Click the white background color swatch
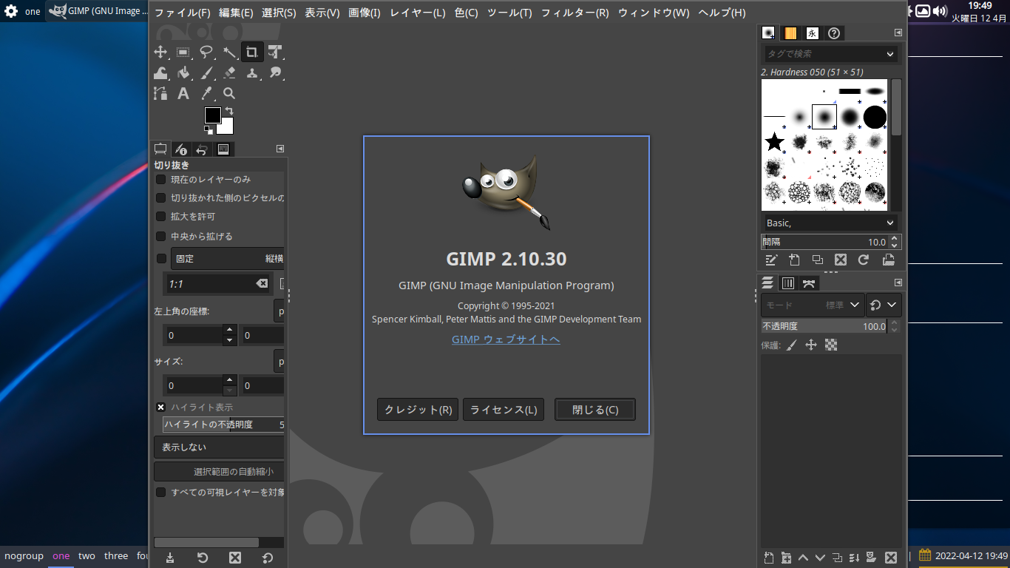1010x568 pixels. [227, 129]
